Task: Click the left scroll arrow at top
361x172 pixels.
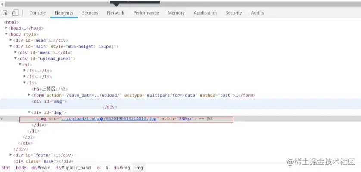Action: [2, 4]
